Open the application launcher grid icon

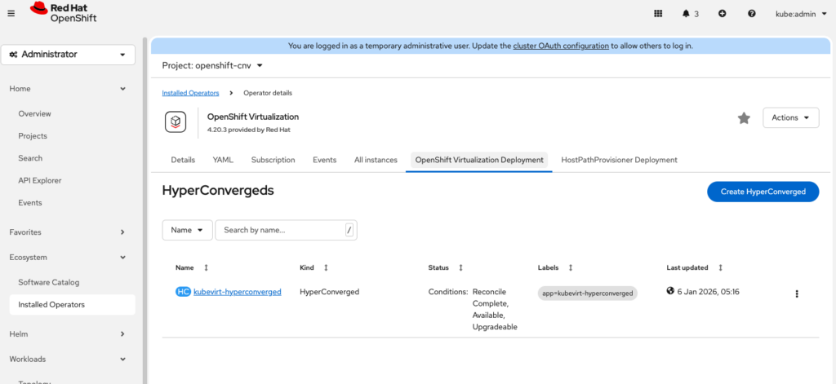[x=659, y=13]
